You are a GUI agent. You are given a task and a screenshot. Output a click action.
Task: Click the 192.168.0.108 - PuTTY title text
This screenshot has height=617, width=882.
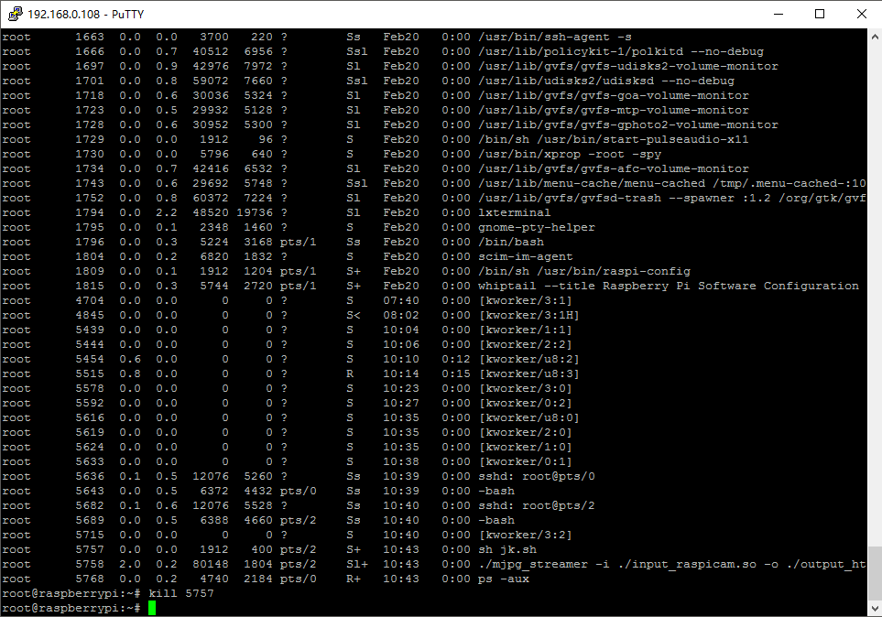[85, 14]
